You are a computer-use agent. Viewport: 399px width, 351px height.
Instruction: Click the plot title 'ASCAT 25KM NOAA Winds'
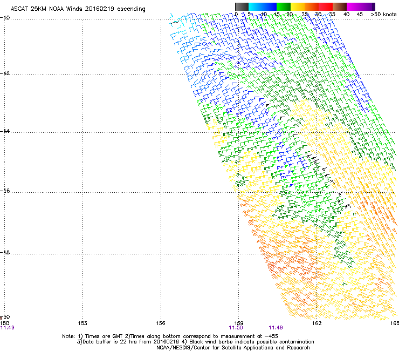tap(47, 9)
